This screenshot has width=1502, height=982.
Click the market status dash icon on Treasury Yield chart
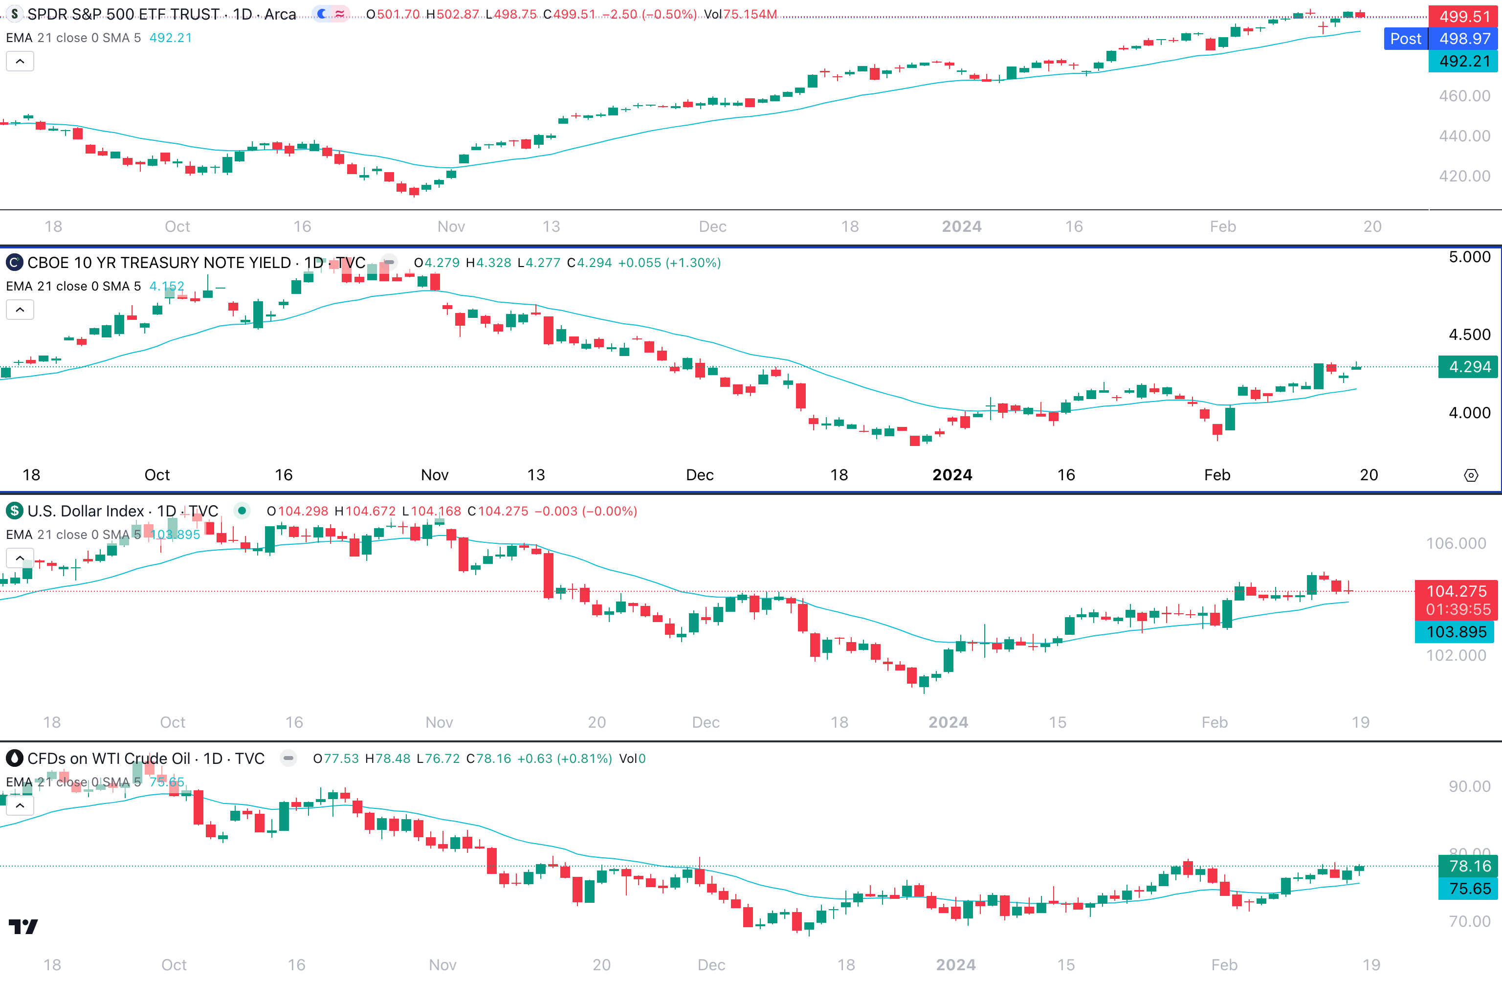(389, 263)
